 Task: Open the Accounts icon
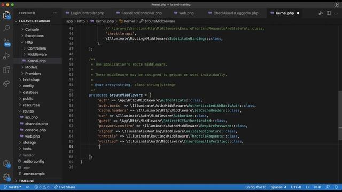tap(6, 164)
